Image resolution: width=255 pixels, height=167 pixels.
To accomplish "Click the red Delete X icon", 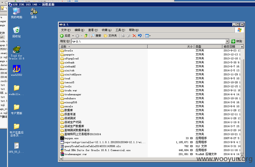I will [134, 36].
